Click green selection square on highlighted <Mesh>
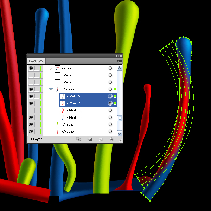This screenshot has height=211, width=211. tap(115, 103)
